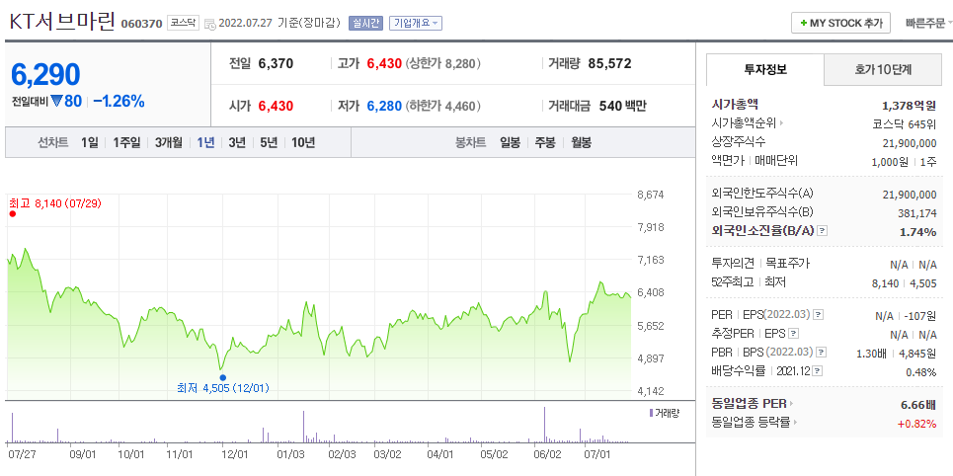
Task: Switch to the 투자정보 tab
Action: pyautogui.click(x=765, y=69)
